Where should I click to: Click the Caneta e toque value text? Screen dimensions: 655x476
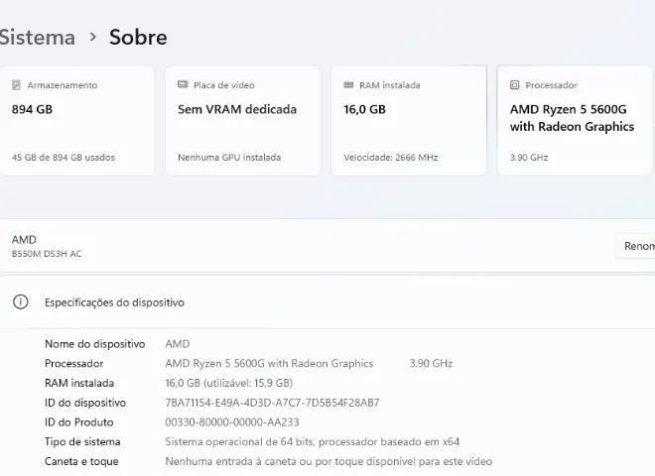click(x=328, y=461)
